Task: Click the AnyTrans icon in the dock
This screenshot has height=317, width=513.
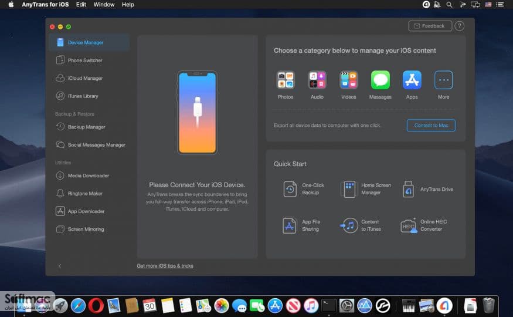Action: (444, 306)
